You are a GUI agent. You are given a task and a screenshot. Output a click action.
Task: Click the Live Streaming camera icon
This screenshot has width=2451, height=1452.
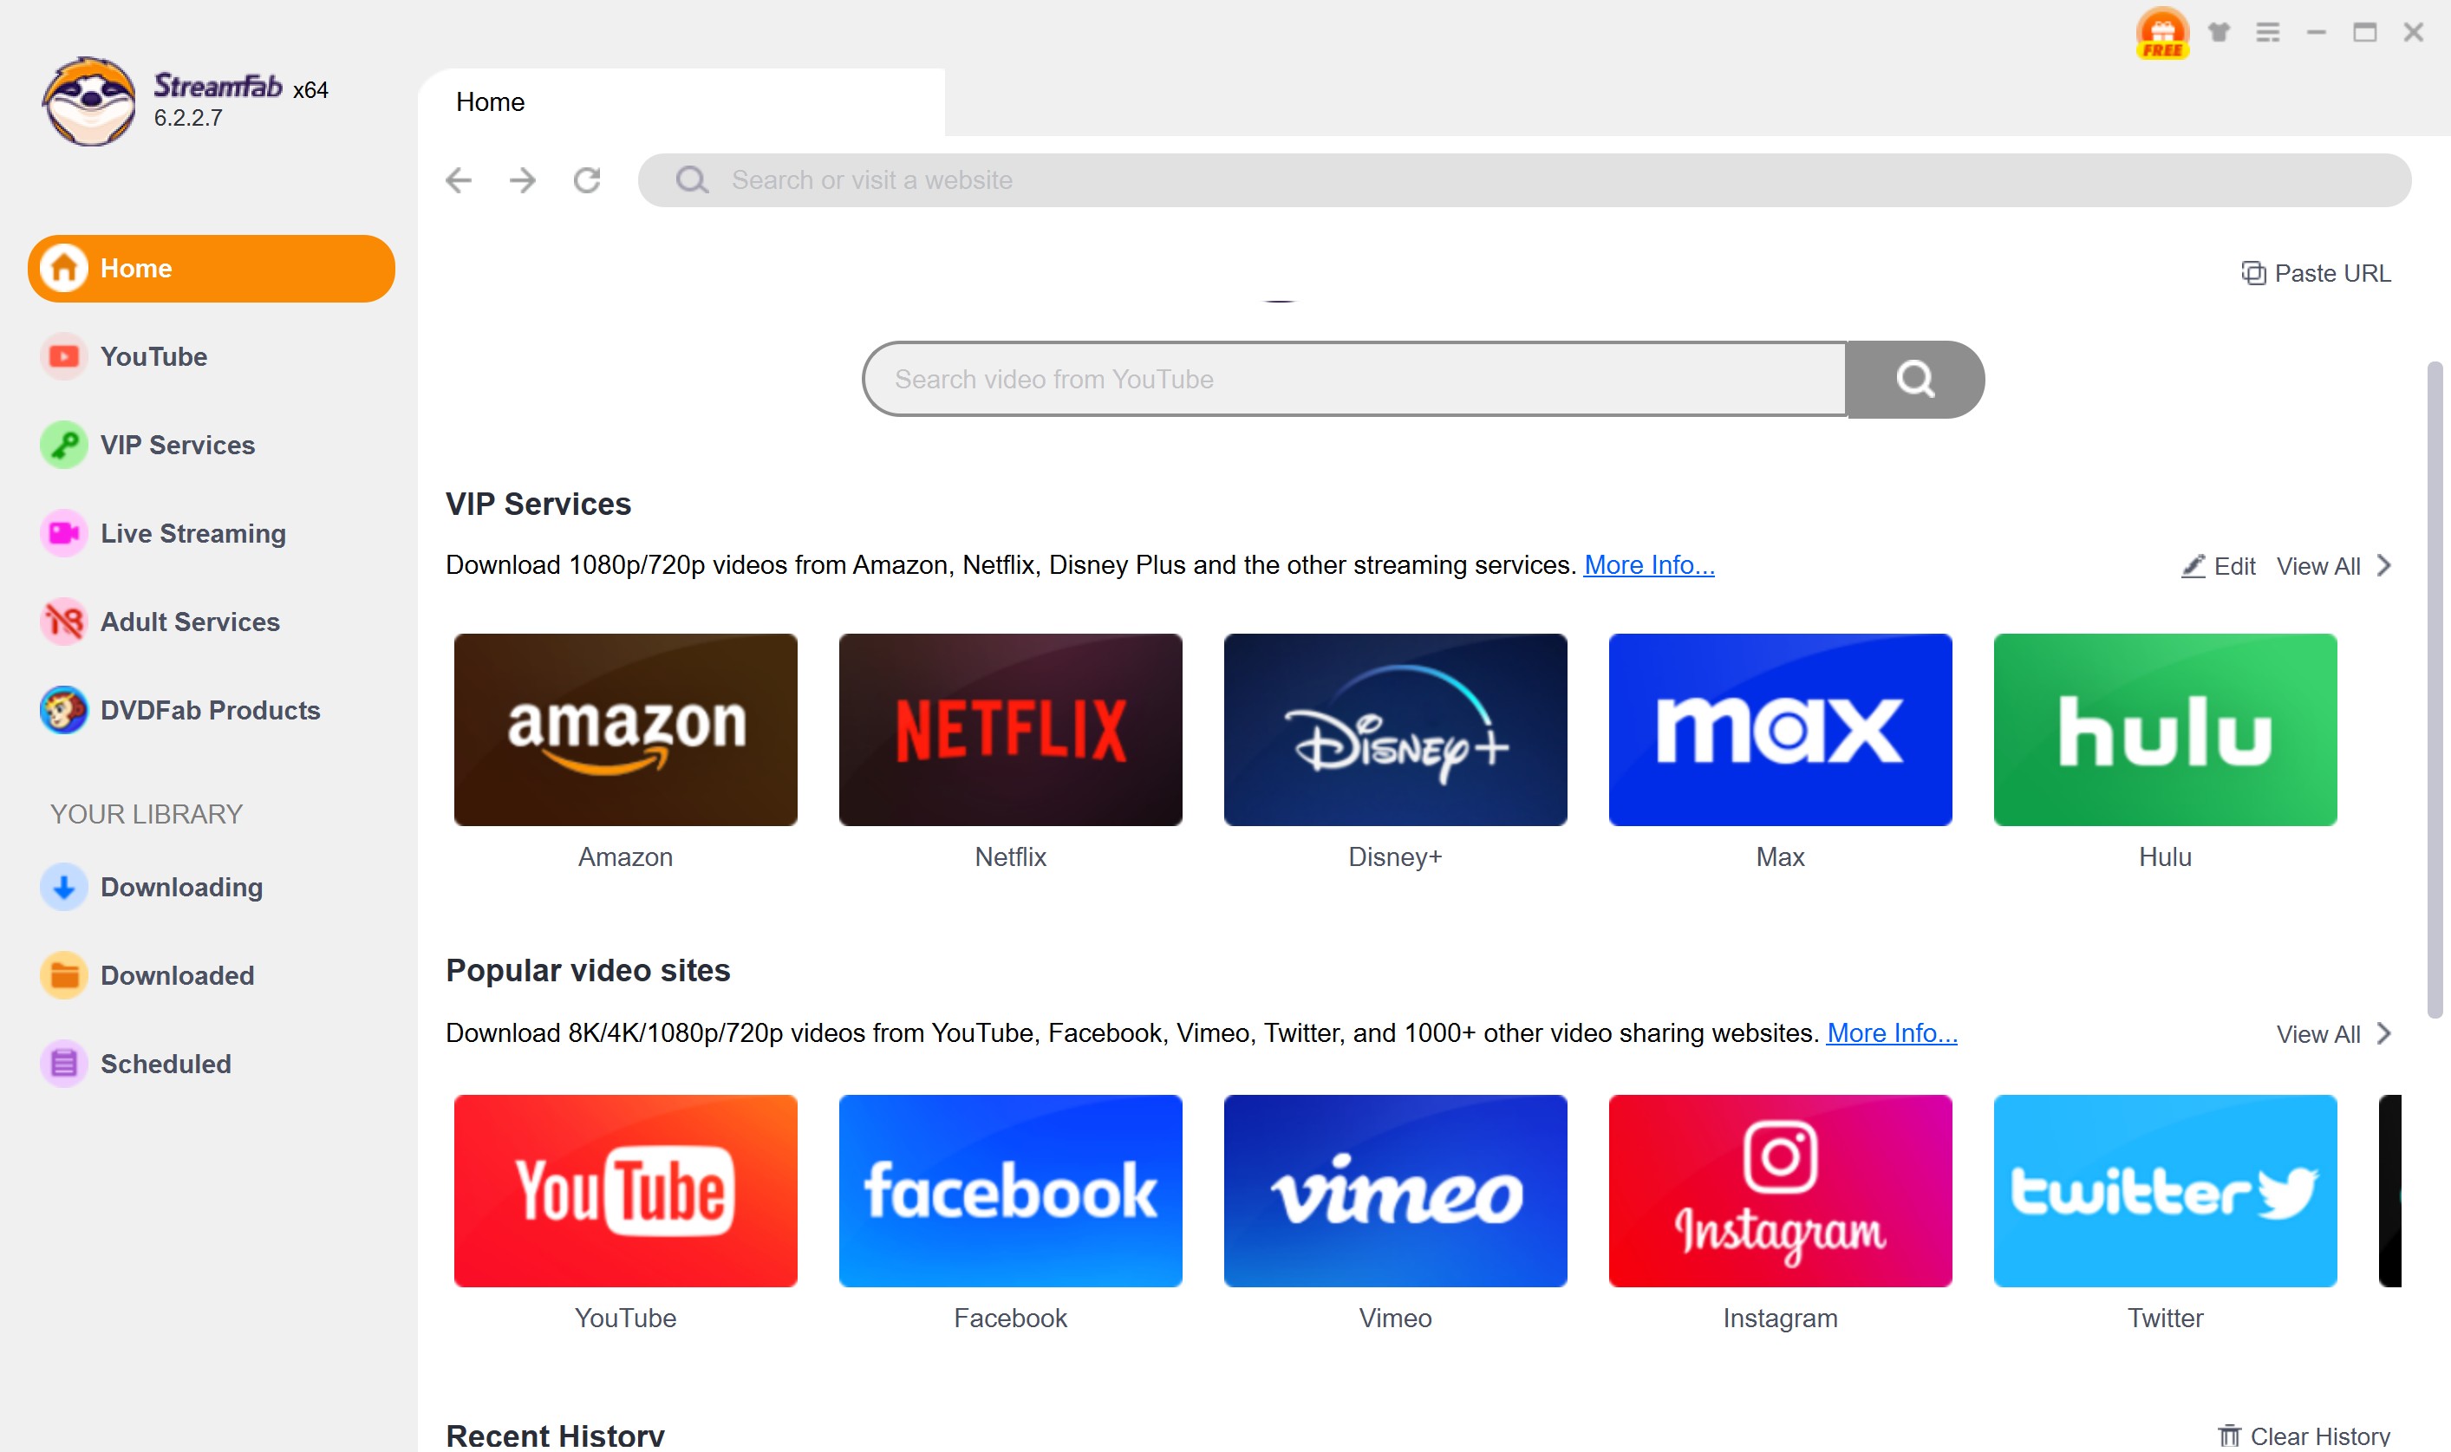pos(63,533)
